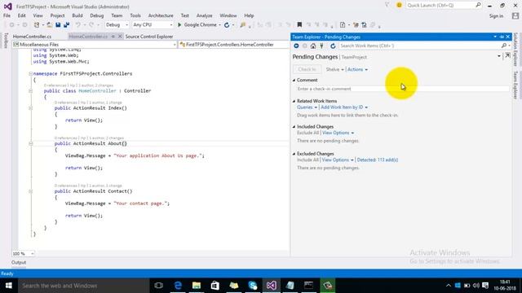
Task: Open Windows Store from taskbar
Action: 215,286
